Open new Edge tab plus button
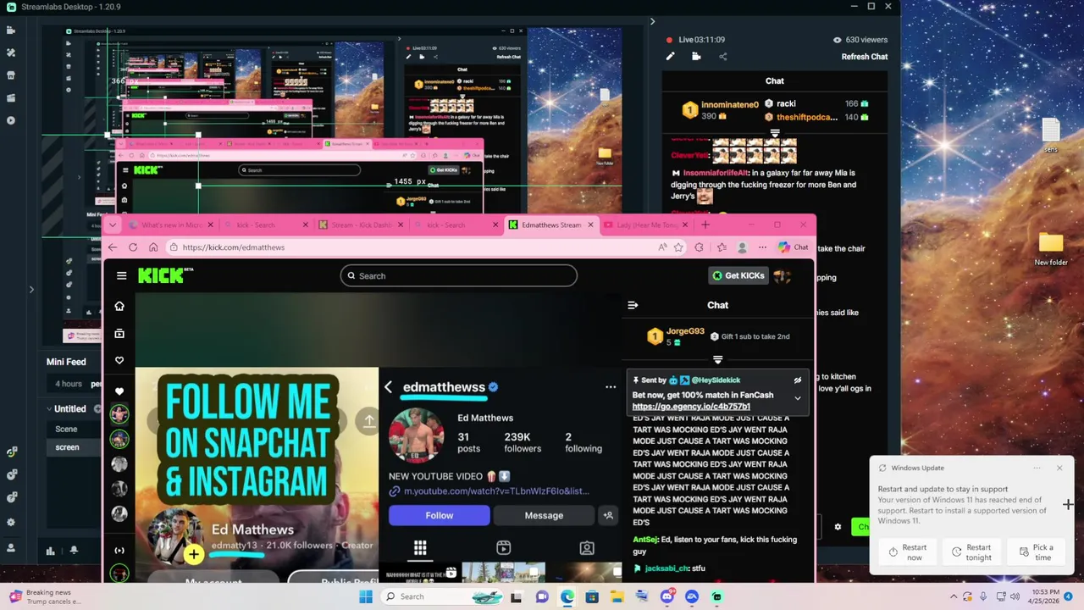Viewport: 1084px width, 610px height. click(x=705, y=225)
